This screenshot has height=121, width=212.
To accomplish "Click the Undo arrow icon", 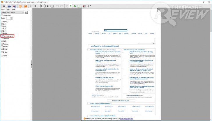I will click(x=58, y=6).
